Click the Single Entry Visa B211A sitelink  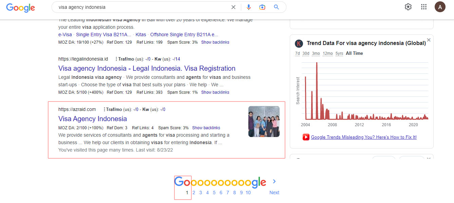[x=103, y=35]
